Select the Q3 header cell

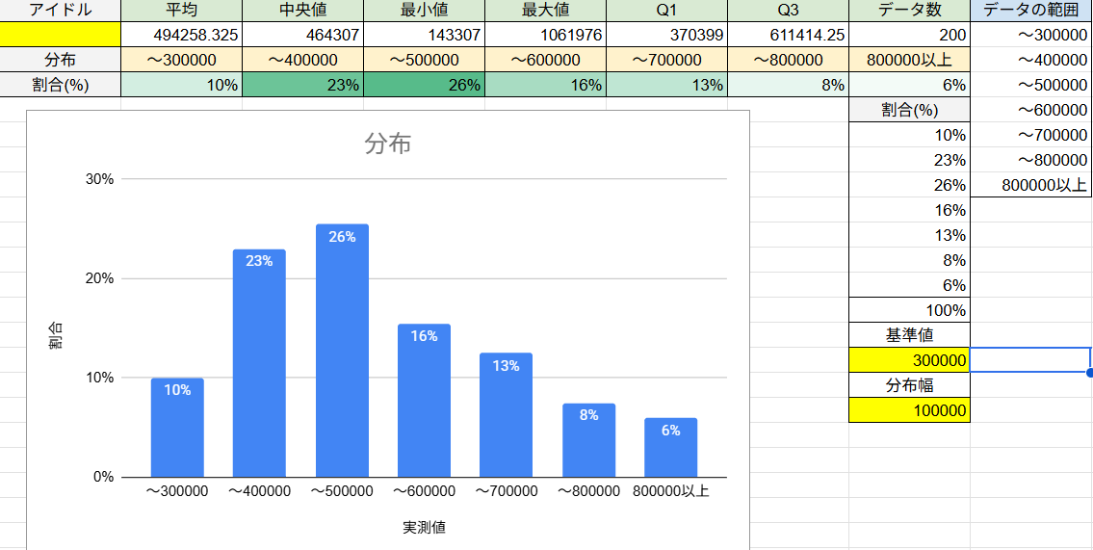tap(789, 11)
